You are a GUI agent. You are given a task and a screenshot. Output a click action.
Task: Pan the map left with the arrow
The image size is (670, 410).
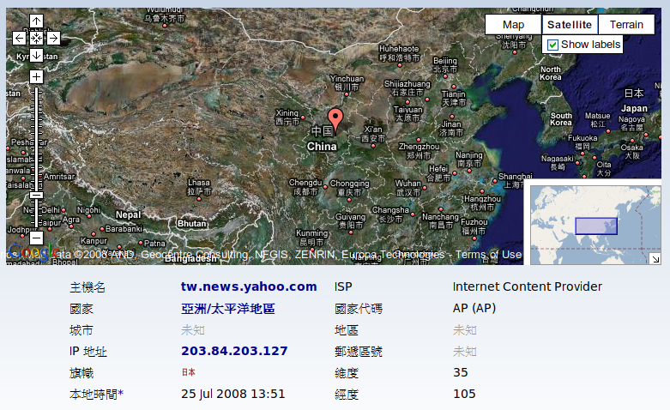tap(20, 38)
